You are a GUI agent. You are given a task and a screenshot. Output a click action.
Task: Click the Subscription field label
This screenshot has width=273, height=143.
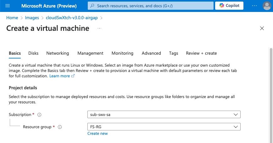(x=20, y=115)
